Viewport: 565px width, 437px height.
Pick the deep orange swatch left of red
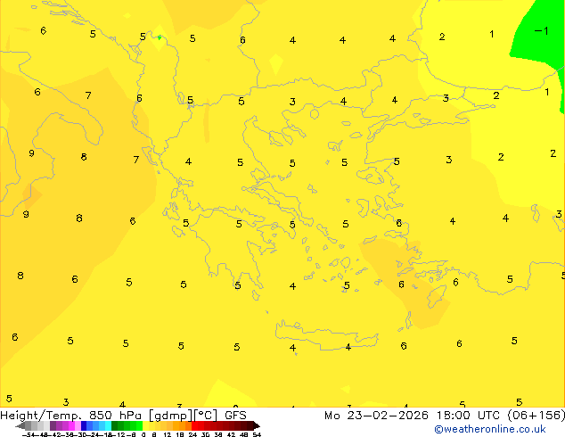pyautogui.click(x=188, y=425)
